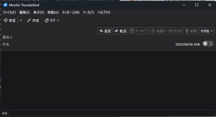Click the pencil icon to compose mail
Viewport: 216px width, 117px height.
(x=29, y=20)
